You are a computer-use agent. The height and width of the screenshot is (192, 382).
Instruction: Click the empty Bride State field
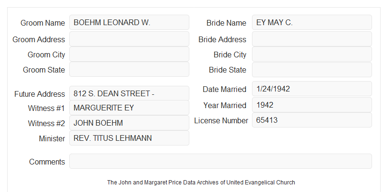312,70
